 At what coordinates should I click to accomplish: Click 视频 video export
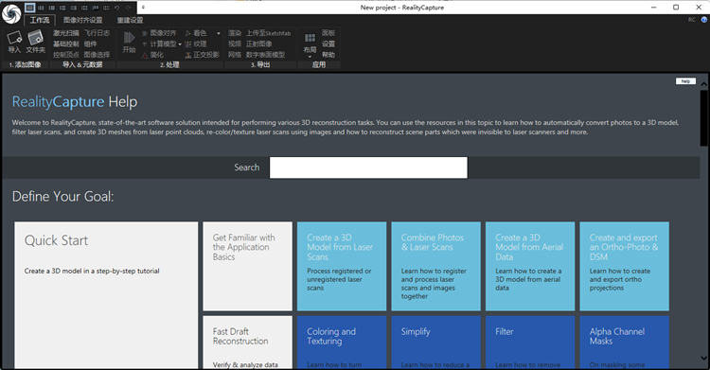235,44
